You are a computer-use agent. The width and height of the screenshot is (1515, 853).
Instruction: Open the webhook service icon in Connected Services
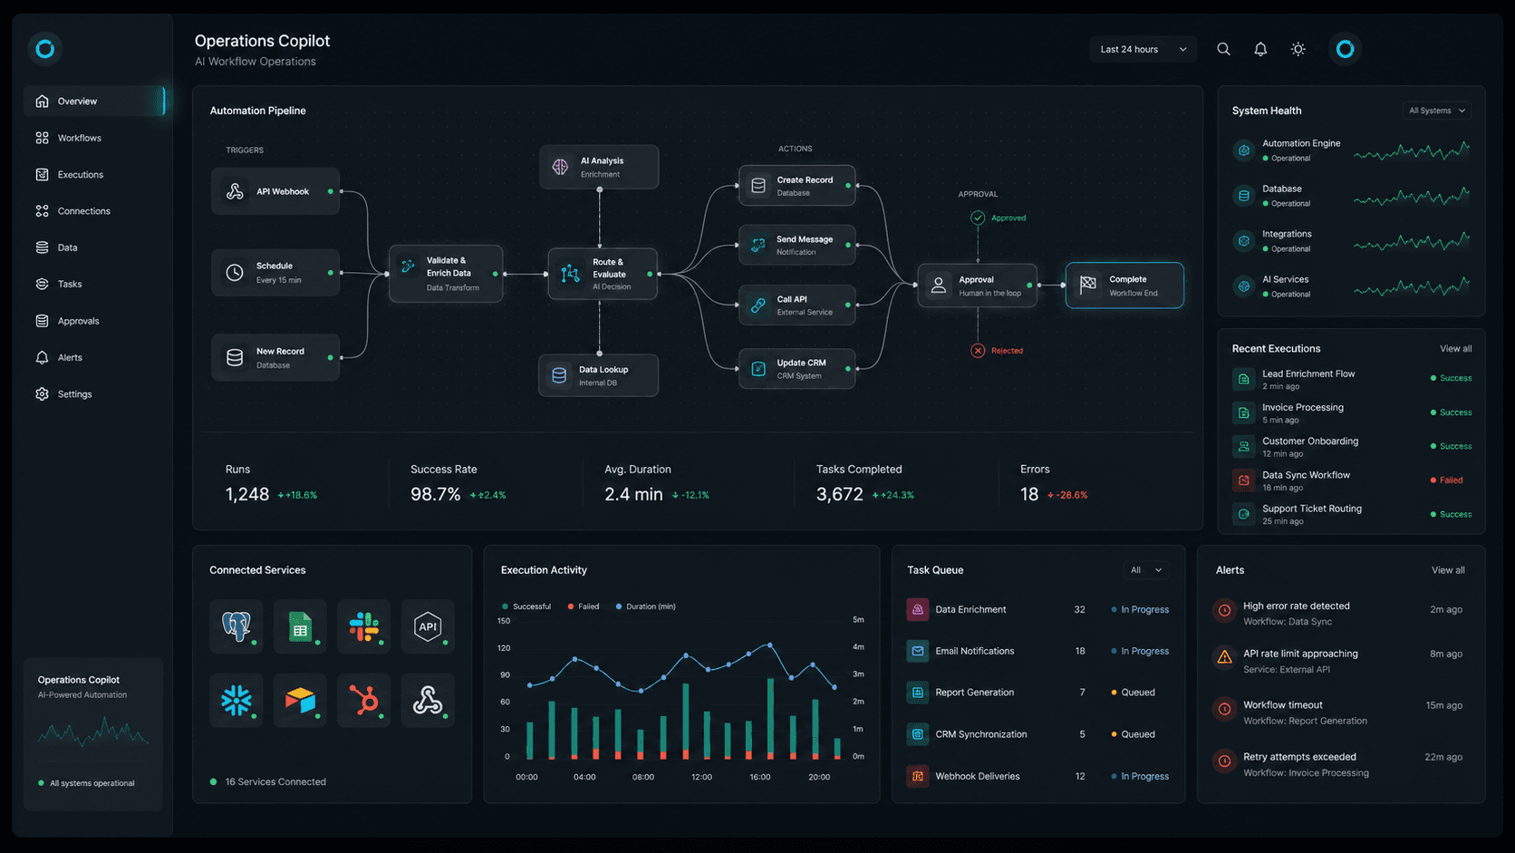[428, 700]
